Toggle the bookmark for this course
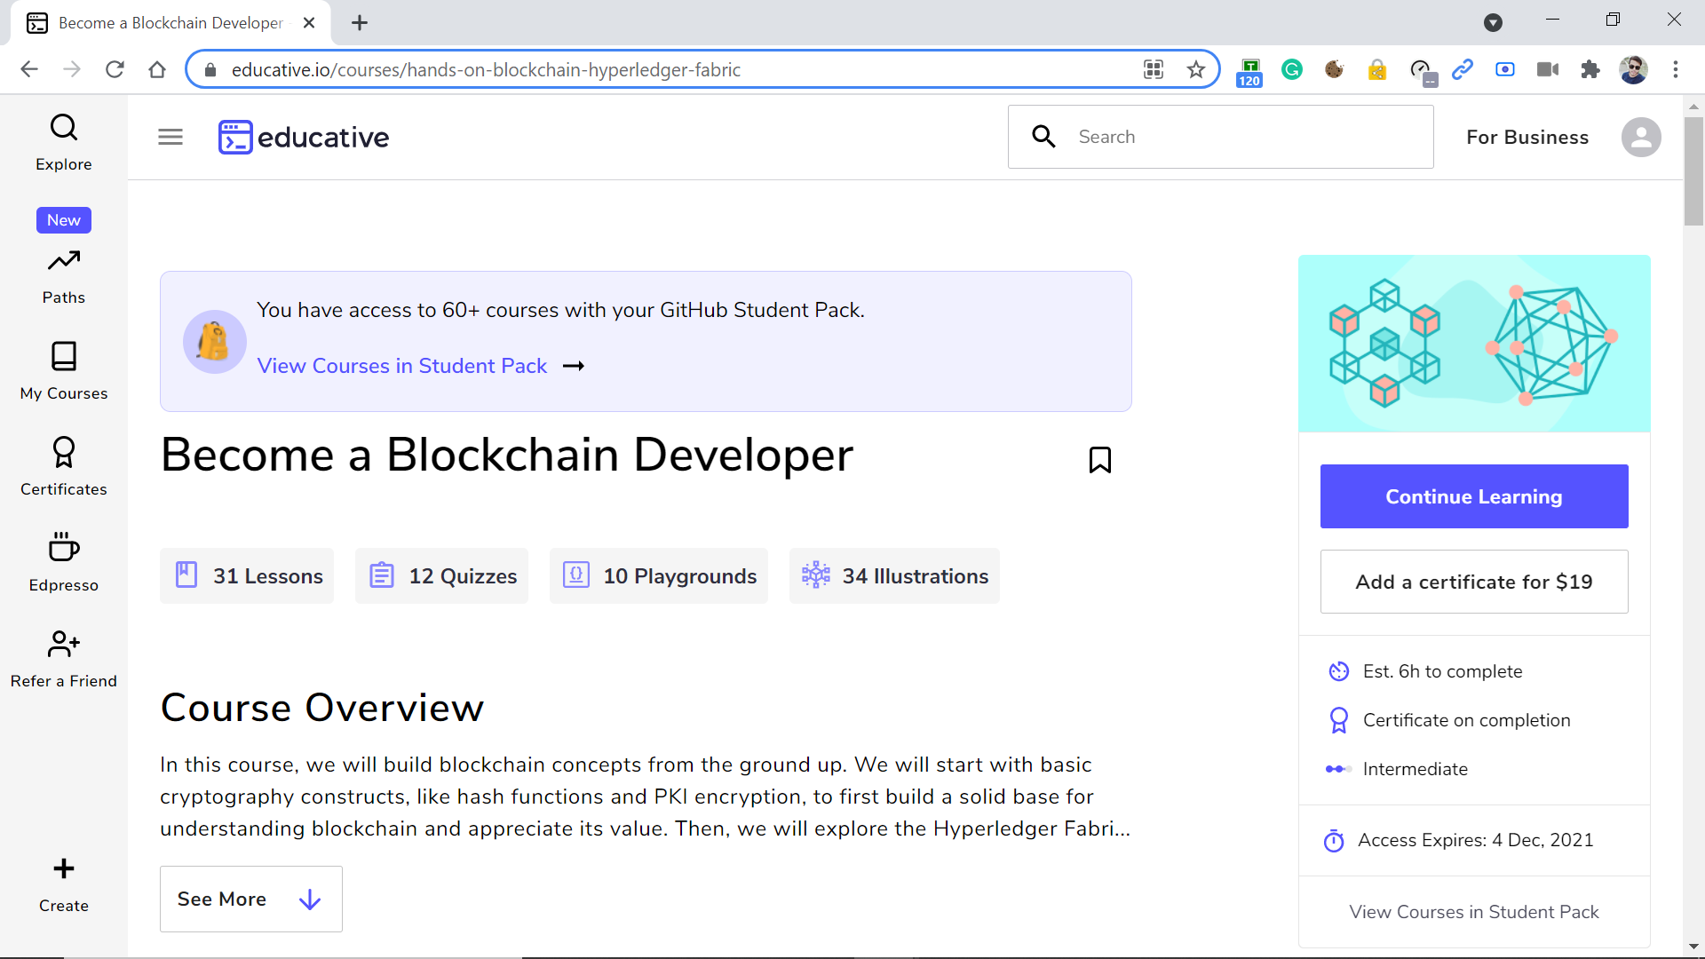The image size is (1705, 959). click(x=1099, y=460)
